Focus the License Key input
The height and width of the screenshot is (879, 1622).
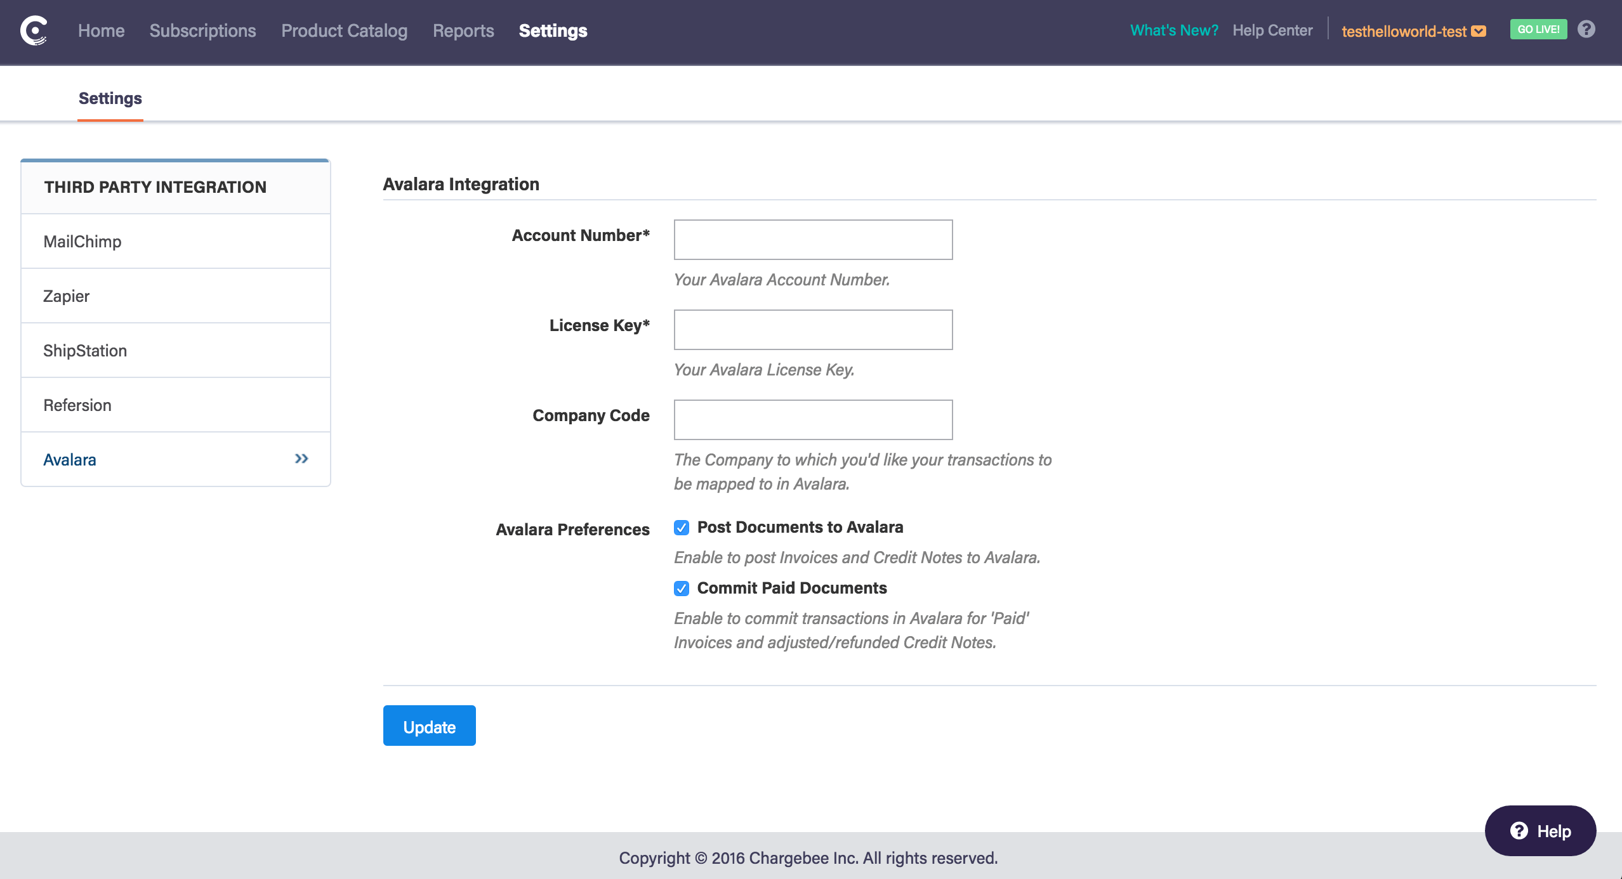pos(812,330)
